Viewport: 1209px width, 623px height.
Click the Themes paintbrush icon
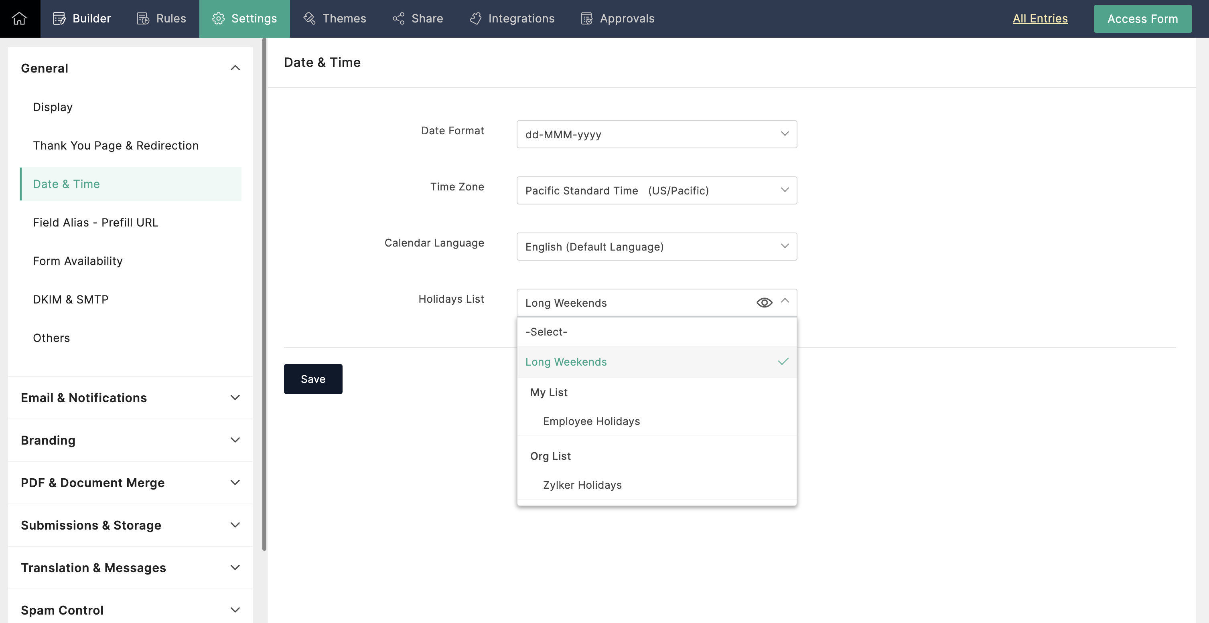coord(309,18)
